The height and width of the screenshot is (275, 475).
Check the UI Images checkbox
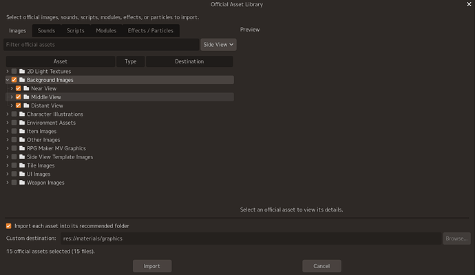(x=14, y=174)
